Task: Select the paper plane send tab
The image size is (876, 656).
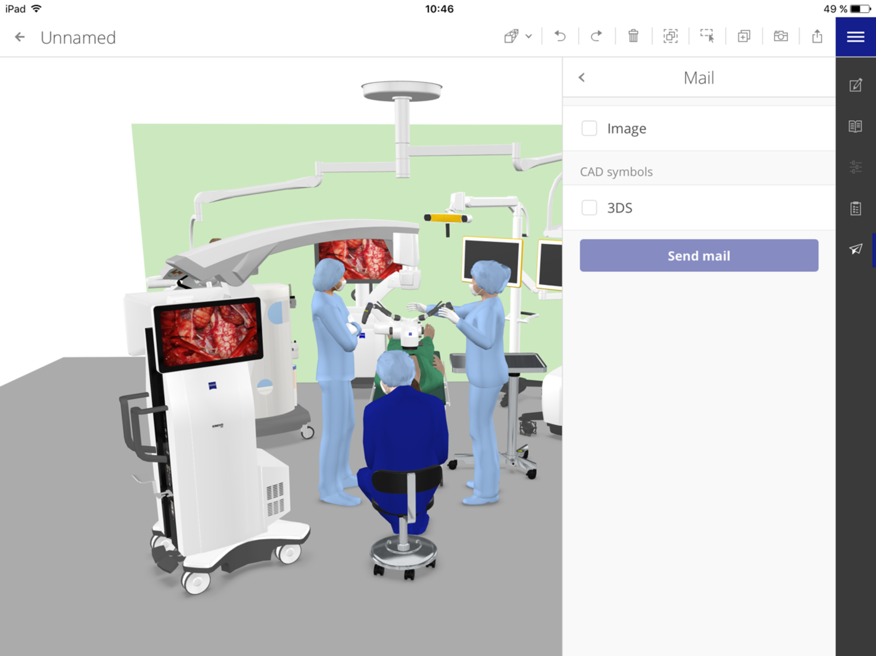Action: pyautogui.click(x=855, y=249)
